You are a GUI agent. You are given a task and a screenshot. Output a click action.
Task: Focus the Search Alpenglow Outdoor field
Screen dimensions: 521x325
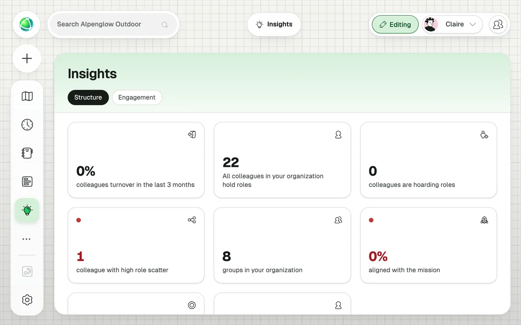coord(114,24)
